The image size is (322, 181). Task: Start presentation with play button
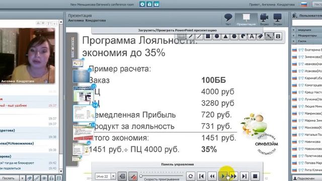click(223, 176)
